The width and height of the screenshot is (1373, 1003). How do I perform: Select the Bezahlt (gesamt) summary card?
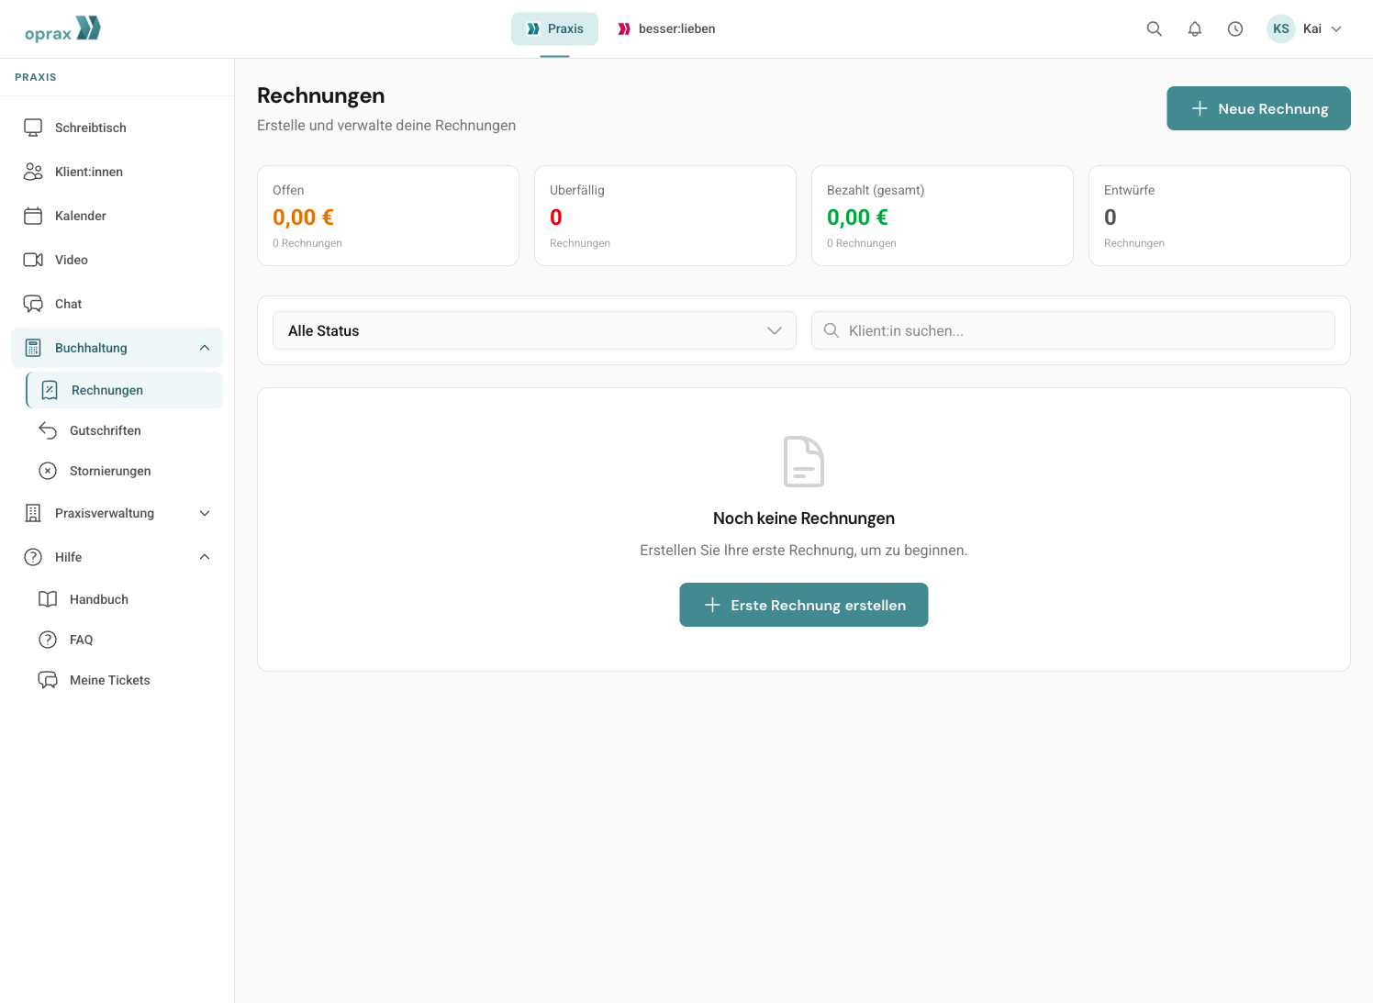(943, 216)
